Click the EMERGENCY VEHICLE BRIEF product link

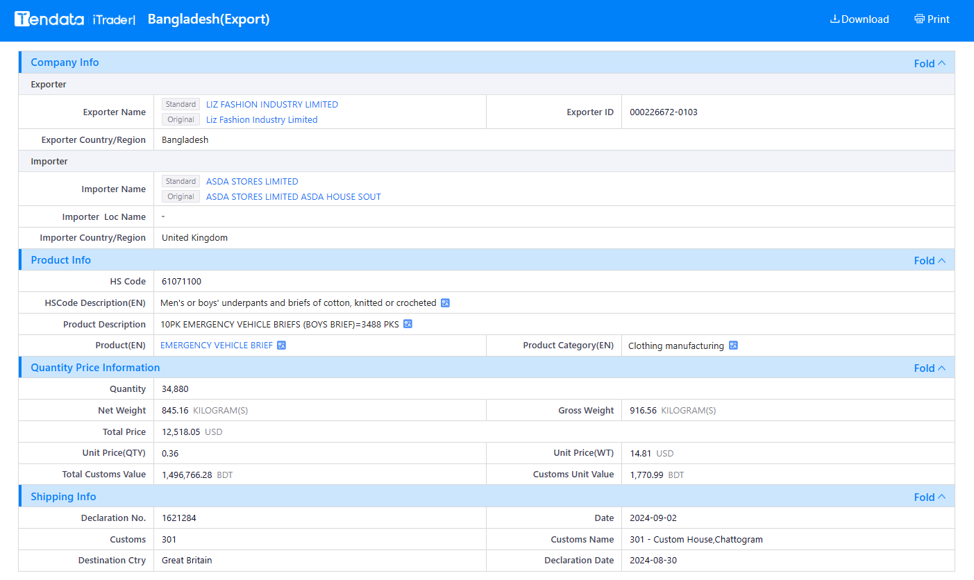[217, 346]
